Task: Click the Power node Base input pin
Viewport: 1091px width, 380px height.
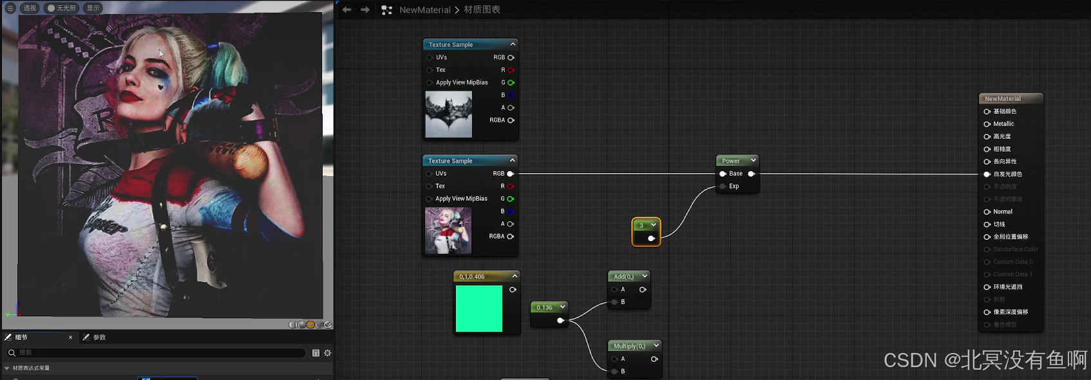Action: tap(723, 174)
